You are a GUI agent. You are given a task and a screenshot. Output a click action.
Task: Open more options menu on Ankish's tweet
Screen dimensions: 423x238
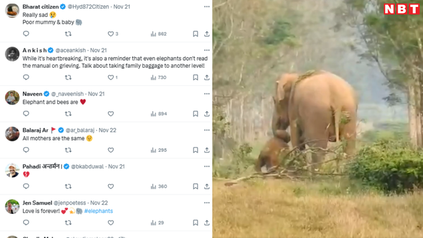(x=207, y=50)
